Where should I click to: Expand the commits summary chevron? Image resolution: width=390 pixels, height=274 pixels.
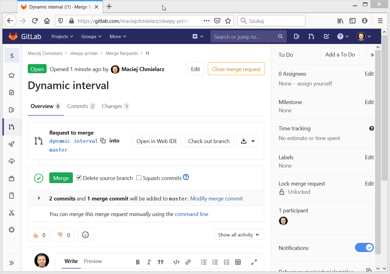(39, 198)
